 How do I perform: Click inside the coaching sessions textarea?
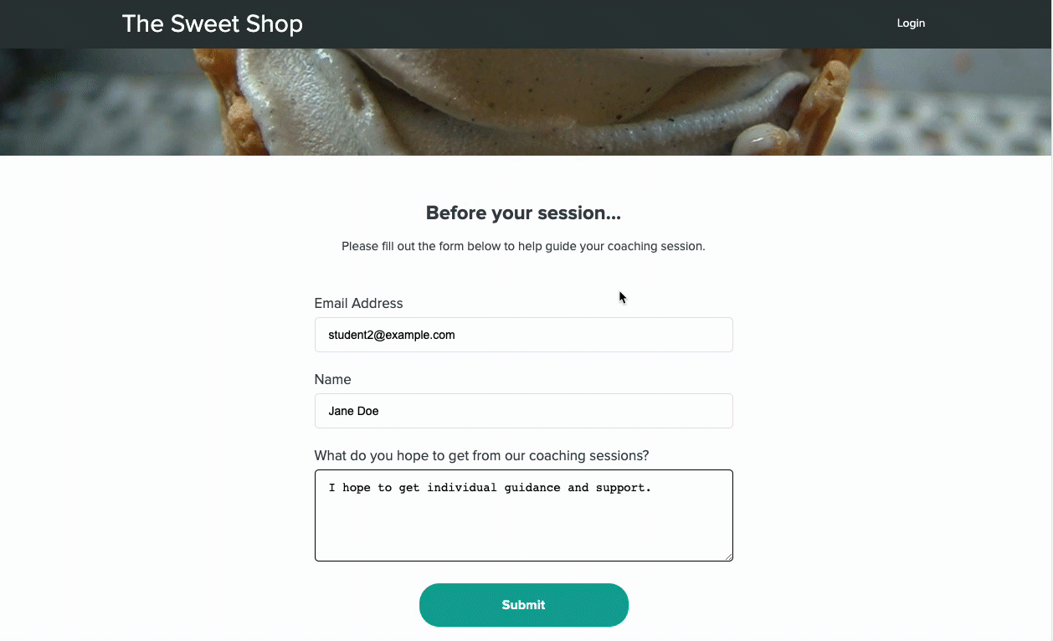pos(524,515)
